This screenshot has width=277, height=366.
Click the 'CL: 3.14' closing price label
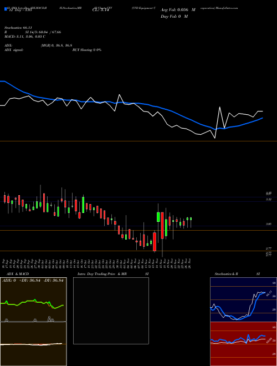[100, 11]
